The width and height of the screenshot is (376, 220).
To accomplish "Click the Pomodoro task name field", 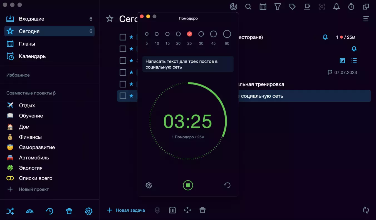I will click(188, 64).
